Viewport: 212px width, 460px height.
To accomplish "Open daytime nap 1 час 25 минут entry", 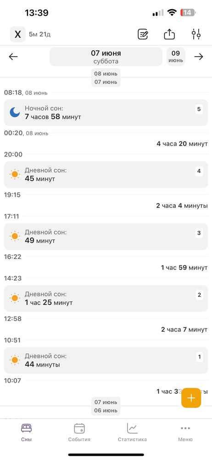I will point(106,299).
